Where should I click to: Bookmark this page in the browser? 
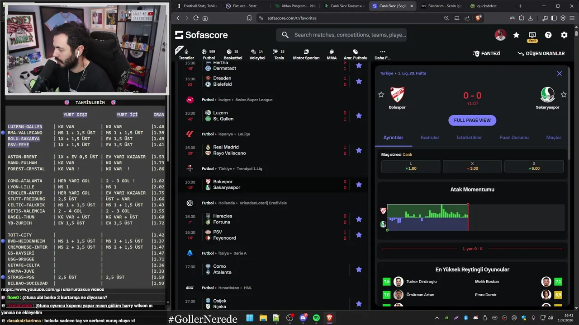point(249,18)
